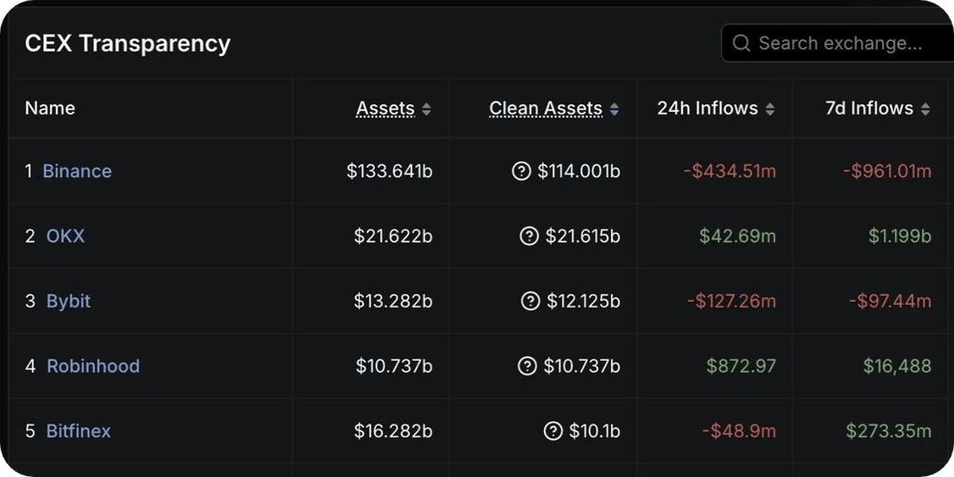This screenshot has height=477, width=954.
Task: Sort by 24h Inflows arrows
Action: point(770,109)
